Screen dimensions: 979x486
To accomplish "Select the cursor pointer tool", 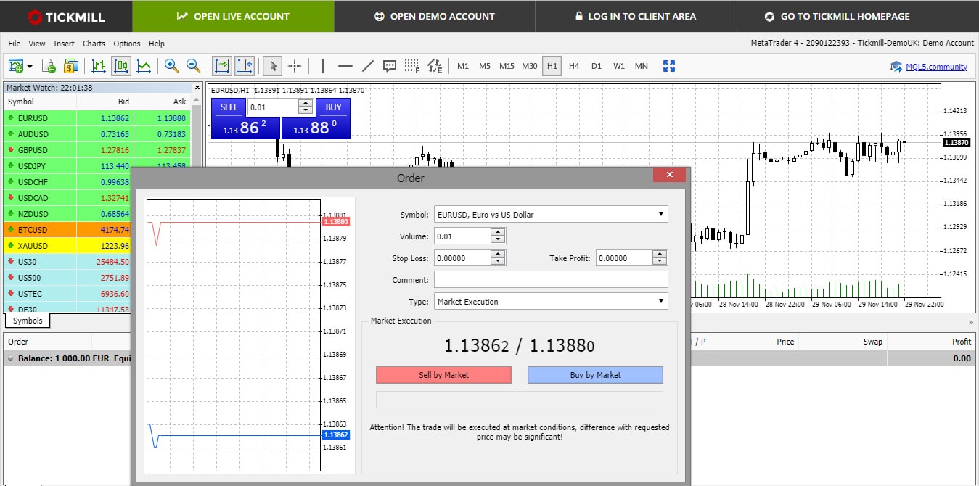I will [x=273, y=66].
